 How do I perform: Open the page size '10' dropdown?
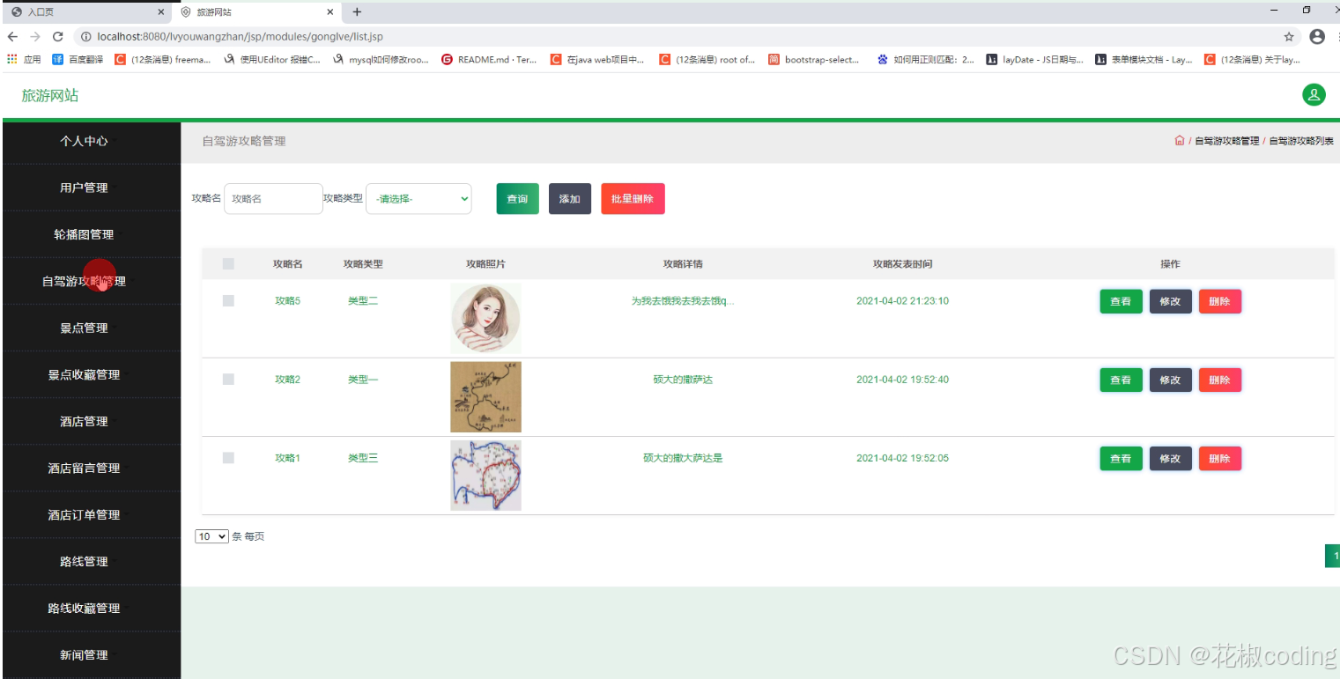pyautogui.click(x=211, y=535)
